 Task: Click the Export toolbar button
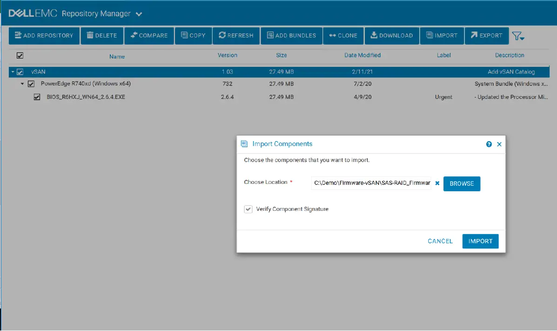point(487,35)
